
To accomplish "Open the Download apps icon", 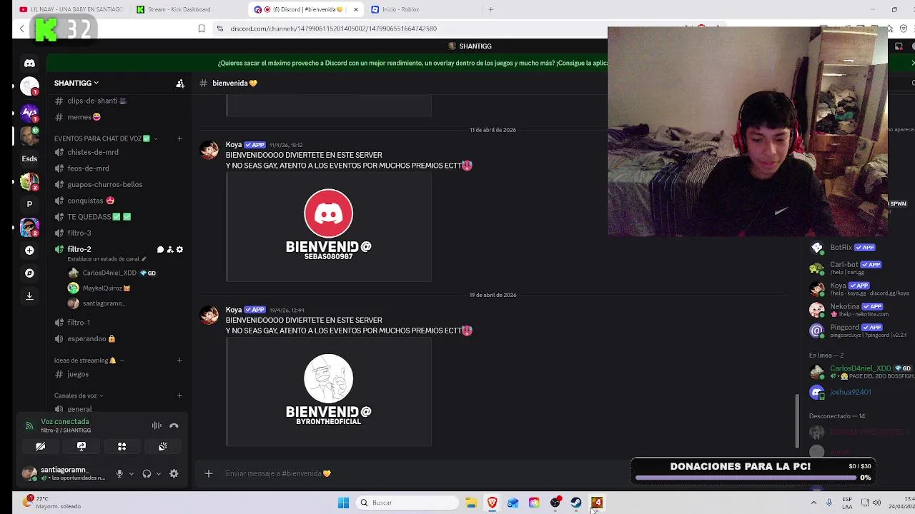I will [x=29, y=296].
